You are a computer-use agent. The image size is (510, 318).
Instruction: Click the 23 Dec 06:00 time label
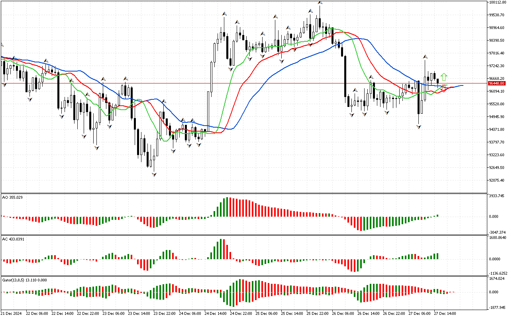tap(114, 314)
